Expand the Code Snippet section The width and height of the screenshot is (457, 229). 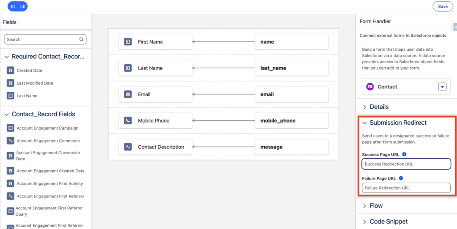[365, 221]
